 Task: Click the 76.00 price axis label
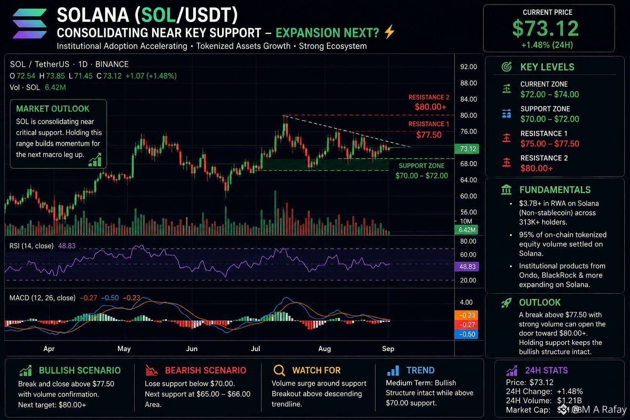[x=468, y=132]
